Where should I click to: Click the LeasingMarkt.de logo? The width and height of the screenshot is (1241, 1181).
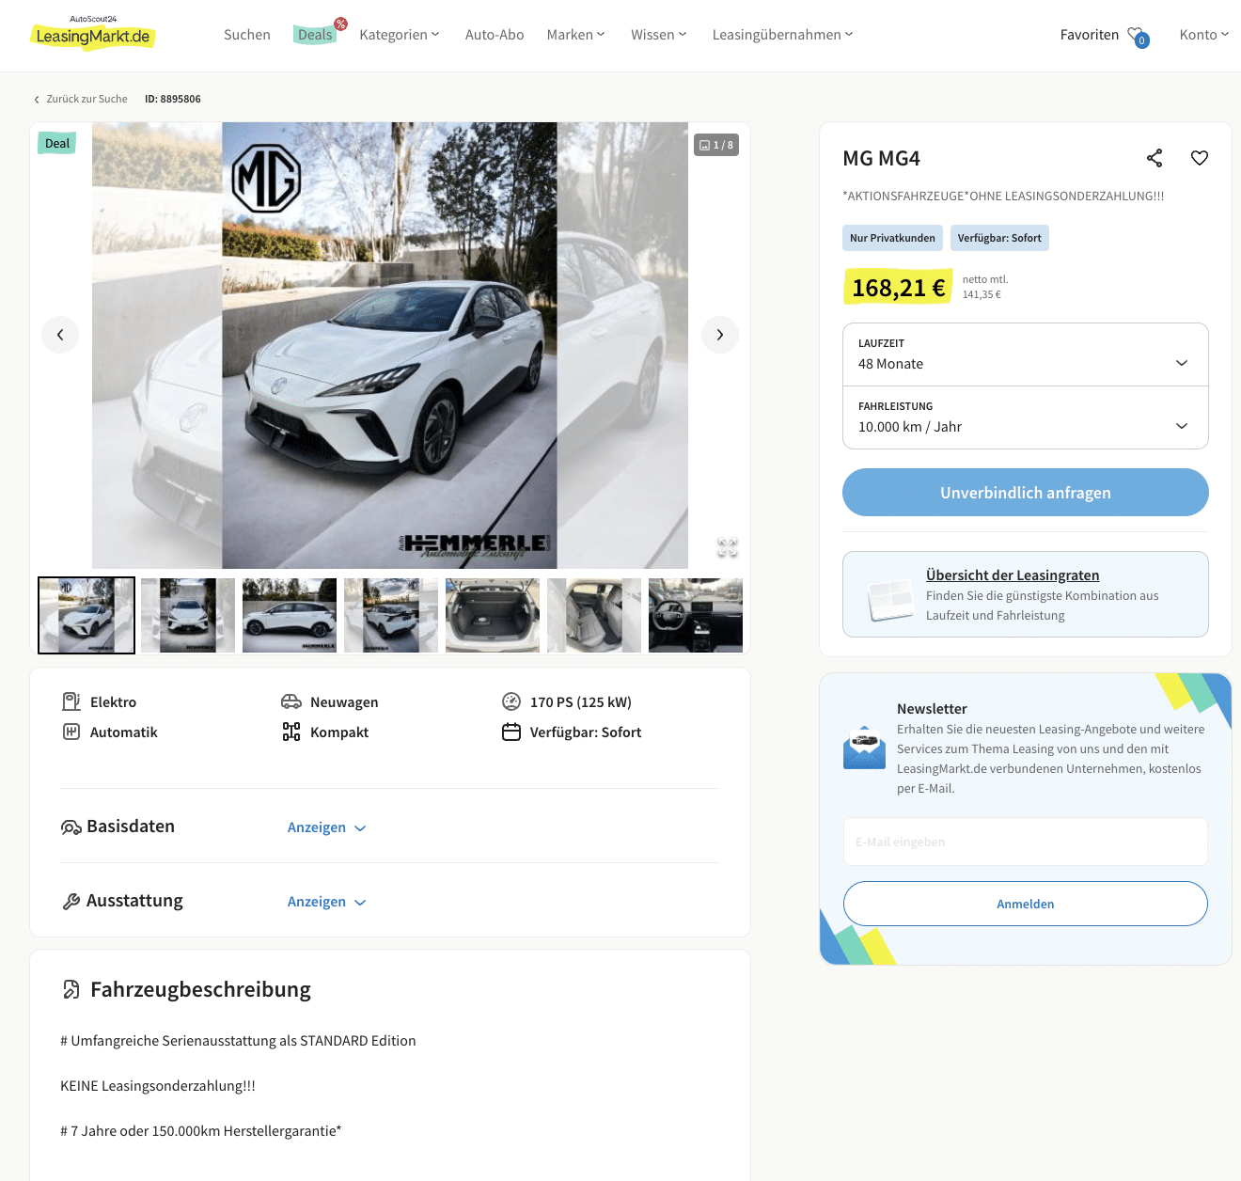(92, 33)
